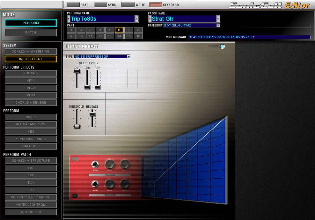Switch to PATCH mode
Image resolution: width=315 pixels, height=220 pixels.
[x=31, y=32]
